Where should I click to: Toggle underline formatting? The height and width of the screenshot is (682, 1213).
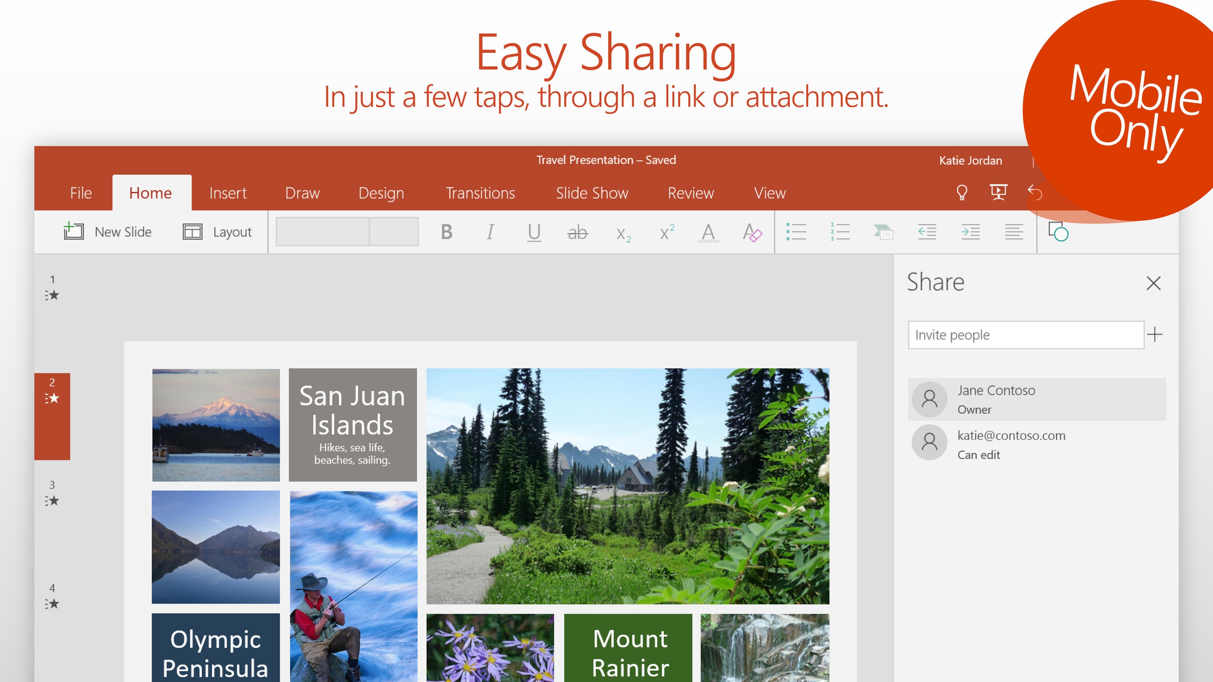click(x=534, y=232)
